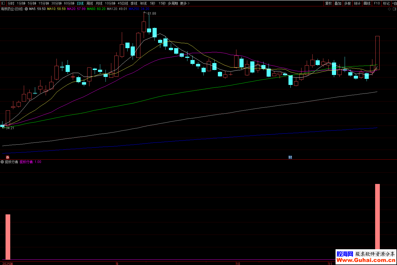This screenshot has height=265, width=397.
Task: Add stock to watchlist with +自
Action: (394, 3)
